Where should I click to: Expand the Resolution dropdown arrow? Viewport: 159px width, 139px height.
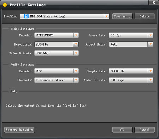(x=76, y=44)
